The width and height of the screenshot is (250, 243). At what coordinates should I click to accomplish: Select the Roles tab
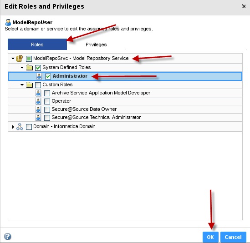[37, 45]
